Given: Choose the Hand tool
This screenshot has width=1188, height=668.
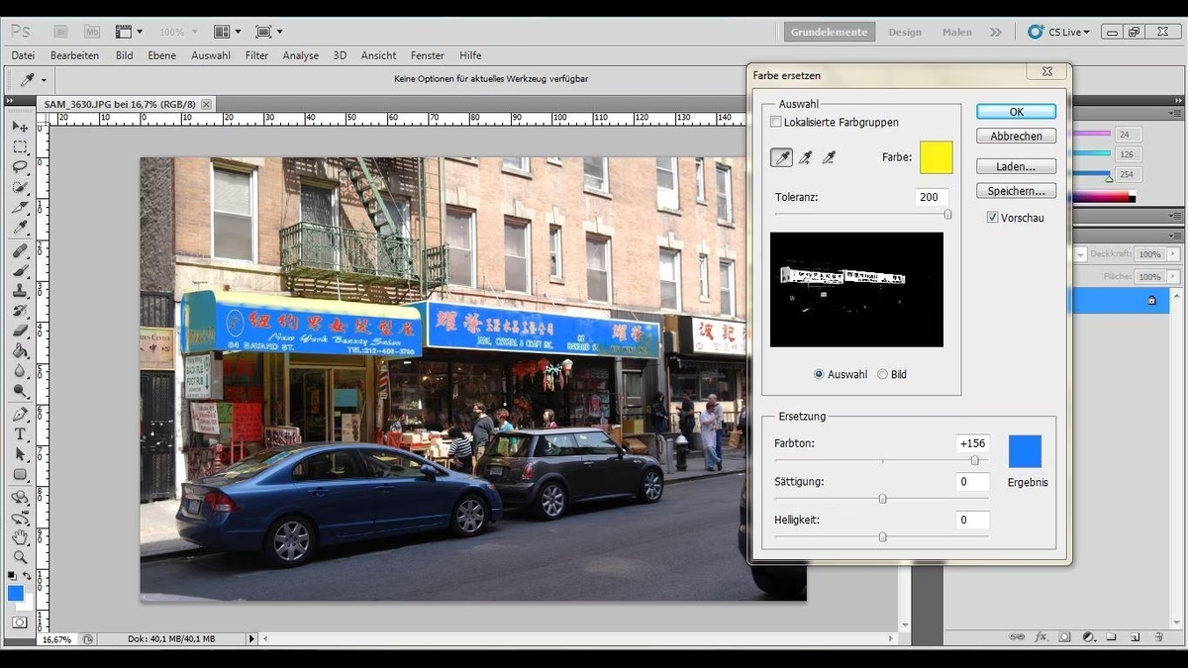Looking at the screenshot, I should (x=20, y=536).
